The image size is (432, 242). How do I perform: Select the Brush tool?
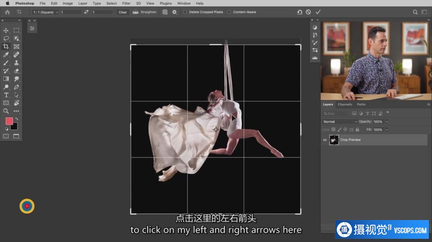6,63
